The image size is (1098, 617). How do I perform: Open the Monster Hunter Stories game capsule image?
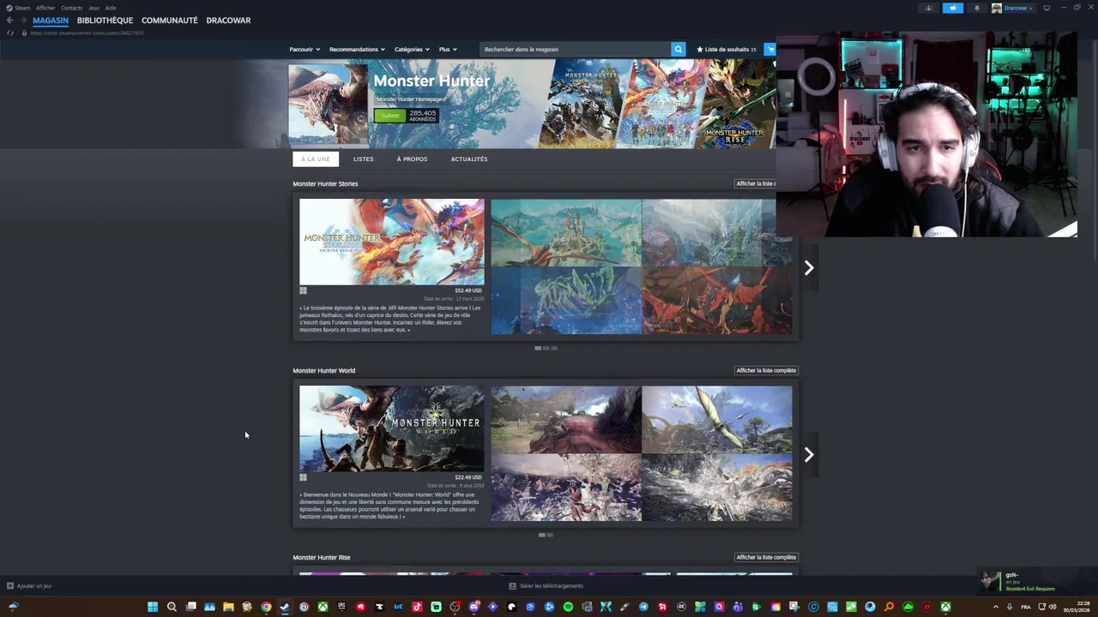point(391,242)
